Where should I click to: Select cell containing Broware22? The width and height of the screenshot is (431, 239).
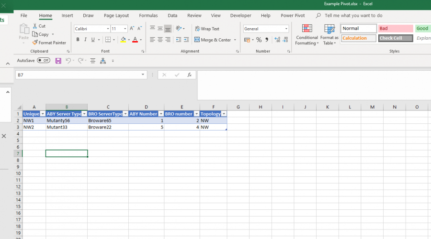pos(108,127)
